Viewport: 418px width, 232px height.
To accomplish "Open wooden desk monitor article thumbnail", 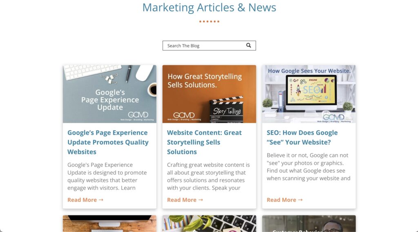I will (109, 223).
